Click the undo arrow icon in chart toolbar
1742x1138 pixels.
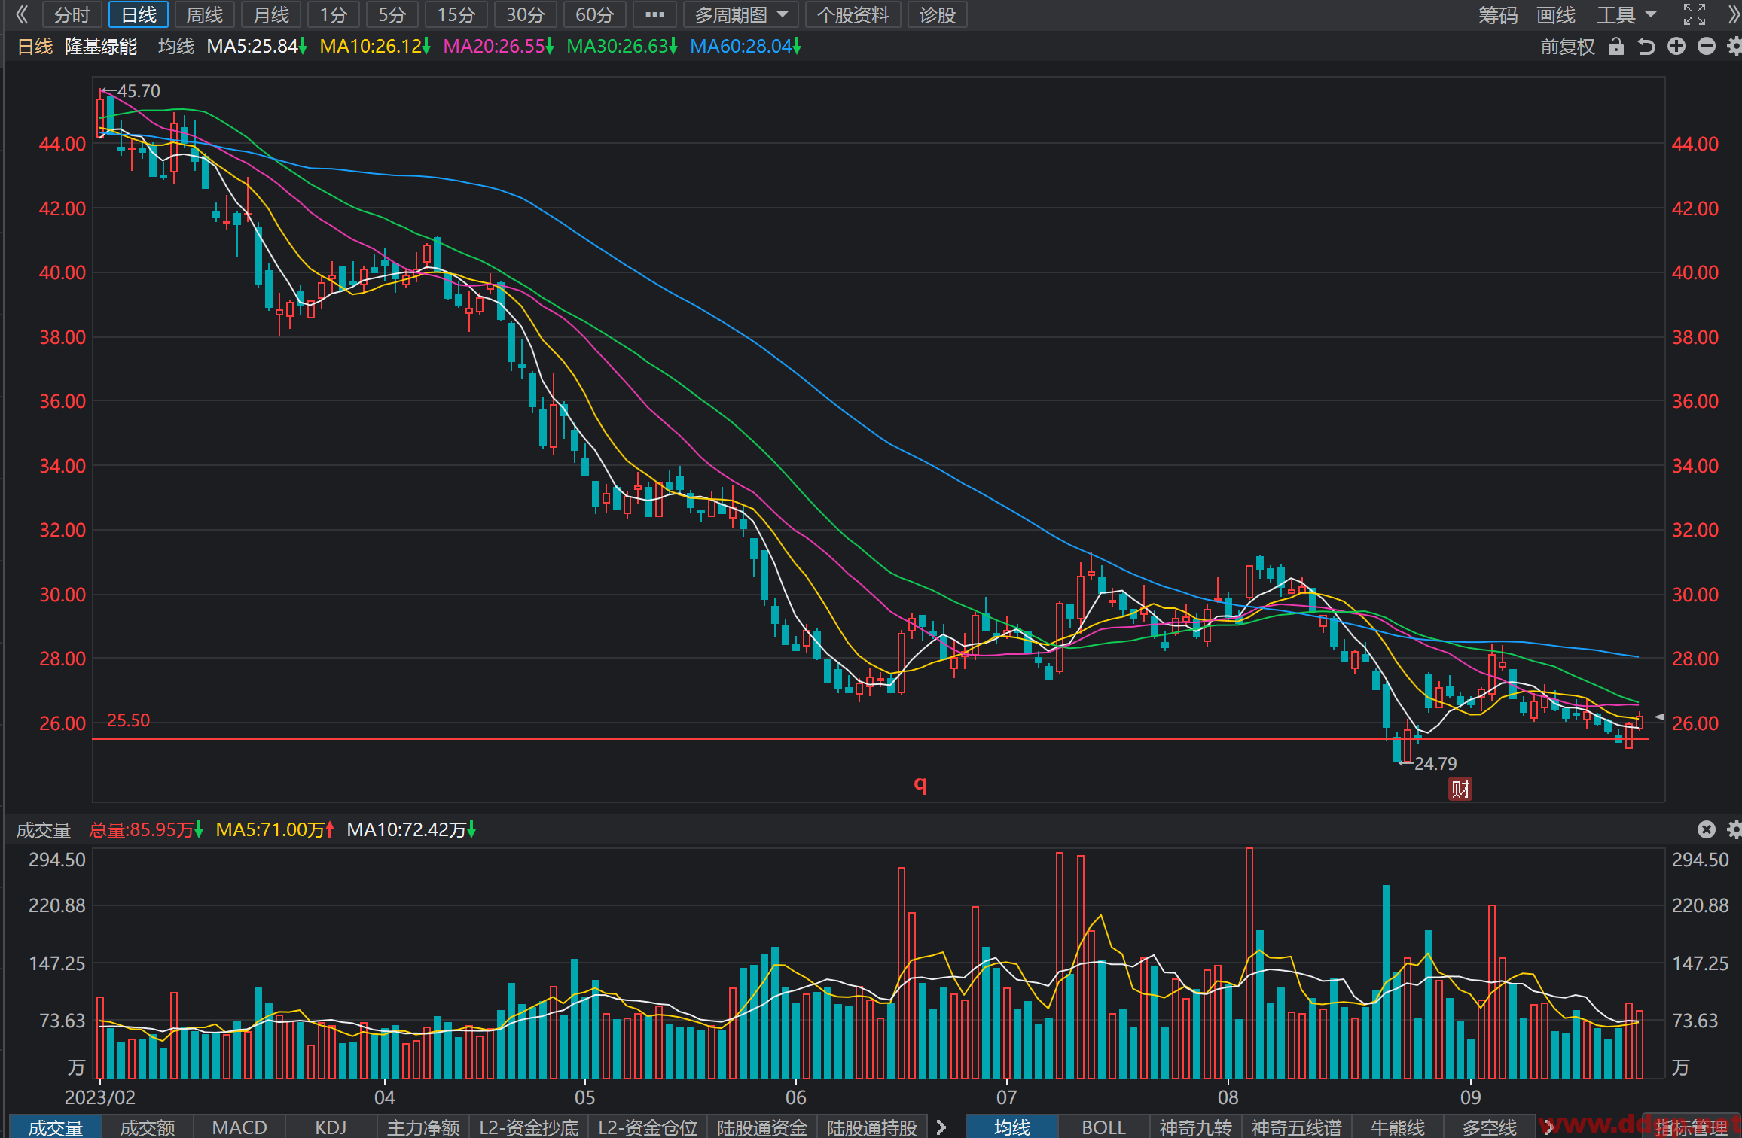[1646, 47]
